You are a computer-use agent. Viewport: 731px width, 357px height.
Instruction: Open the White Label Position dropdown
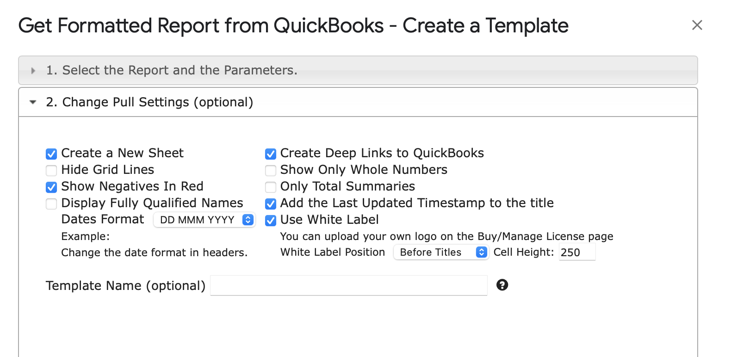[x=440, y=252]
